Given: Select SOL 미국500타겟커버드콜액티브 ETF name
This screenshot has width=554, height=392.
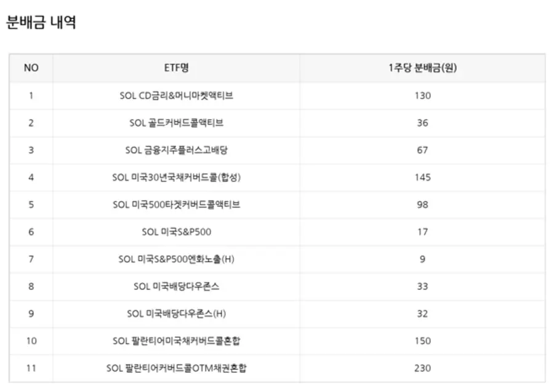Looking at the screenshot, I should coord(176,205).
